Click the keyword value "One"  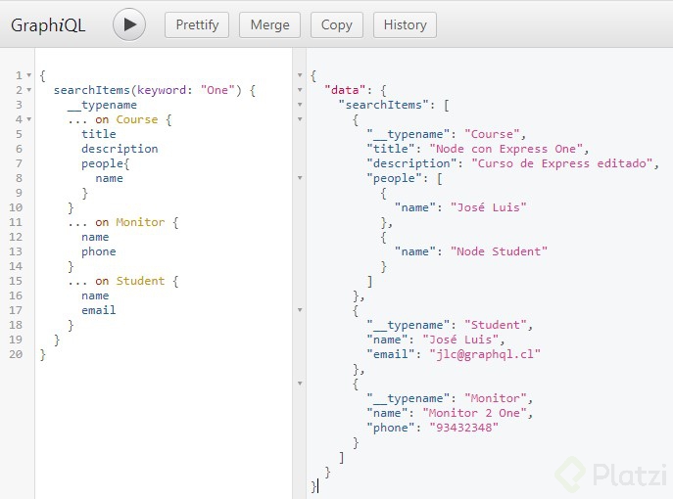(x=217, y=90)
